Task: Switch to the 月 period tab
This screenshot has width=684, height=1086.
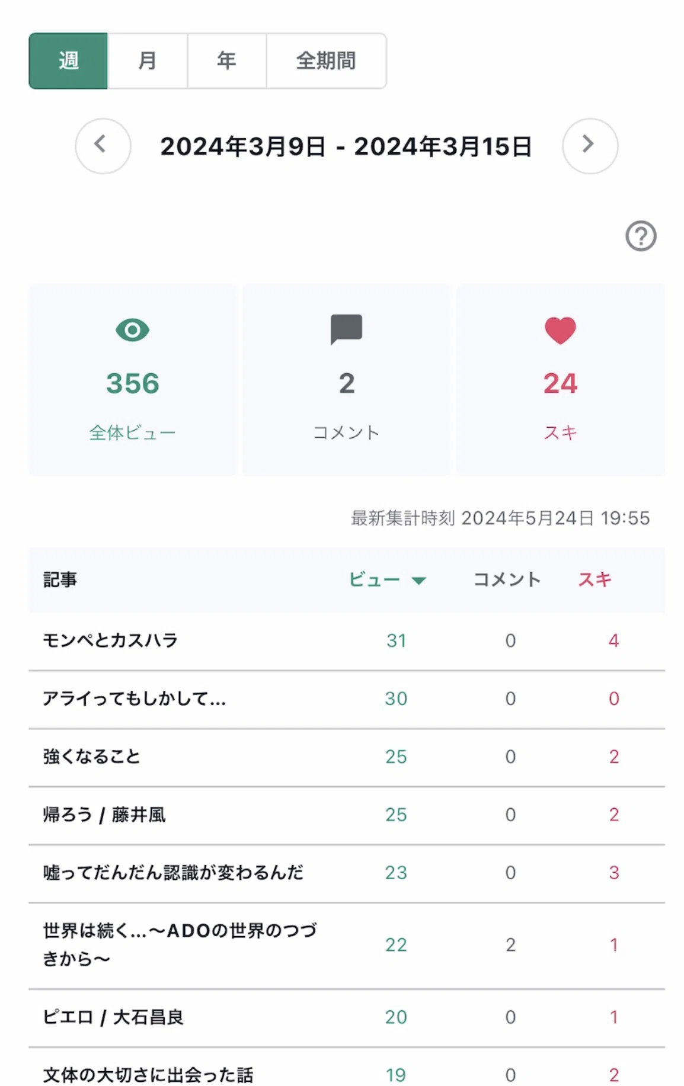Action: click(x=148, y=61)
